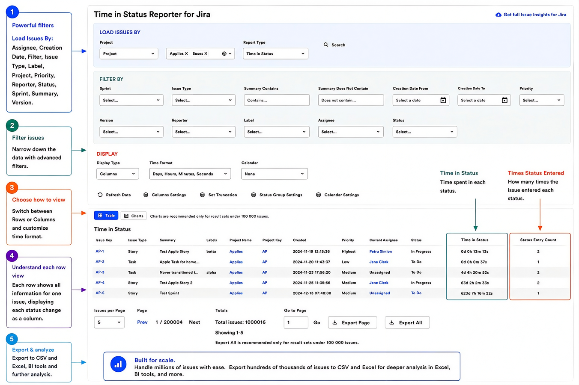
Task: Open the Project type dropdown
Action: coord(129,53)
